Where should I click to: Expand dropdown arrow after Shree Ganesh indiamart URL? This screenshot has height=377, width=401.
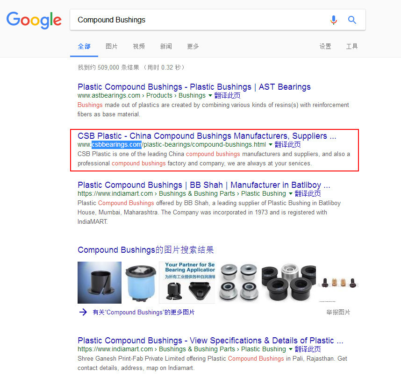(x=291, y=349)
